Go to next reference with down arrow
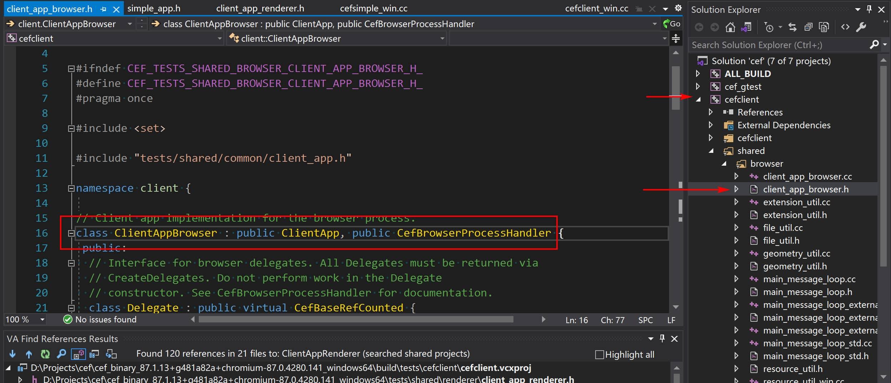 point(12,354)
